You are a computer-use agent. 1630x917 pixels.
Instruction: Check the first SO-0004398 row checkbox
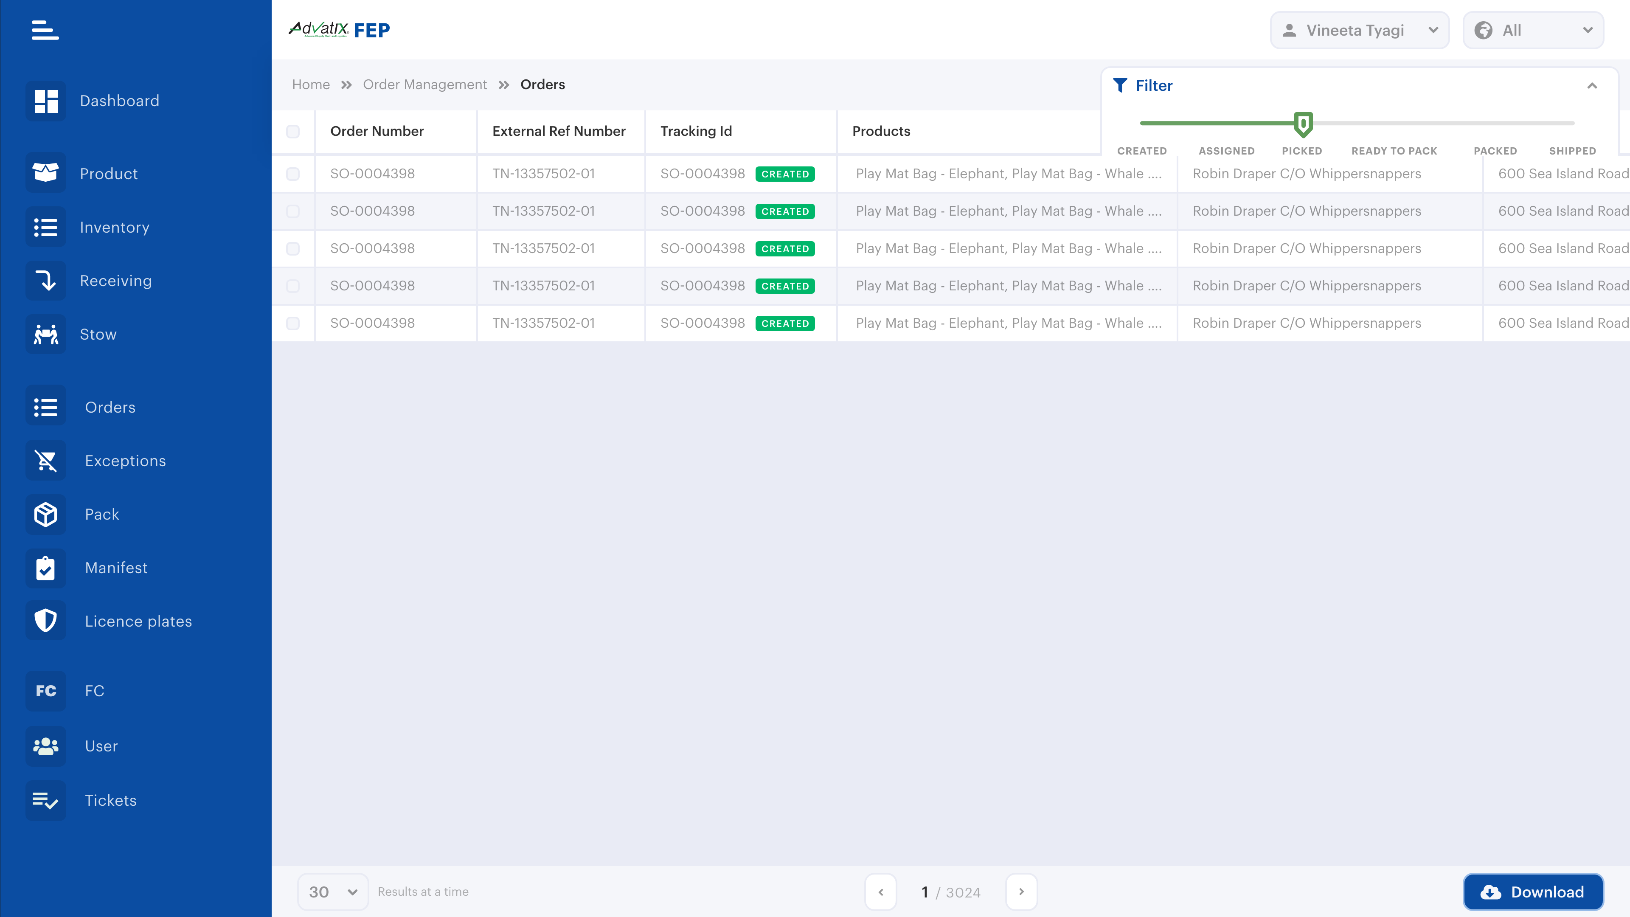point(293,173)
